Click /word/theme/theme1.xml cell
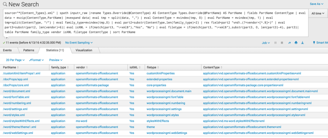Image resolution: width=328 pixels, height=138 pixels. pyautogui.click(x=19, y=127)
